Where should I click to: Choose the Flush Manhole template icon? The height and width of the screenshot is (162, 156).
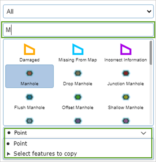30,97
